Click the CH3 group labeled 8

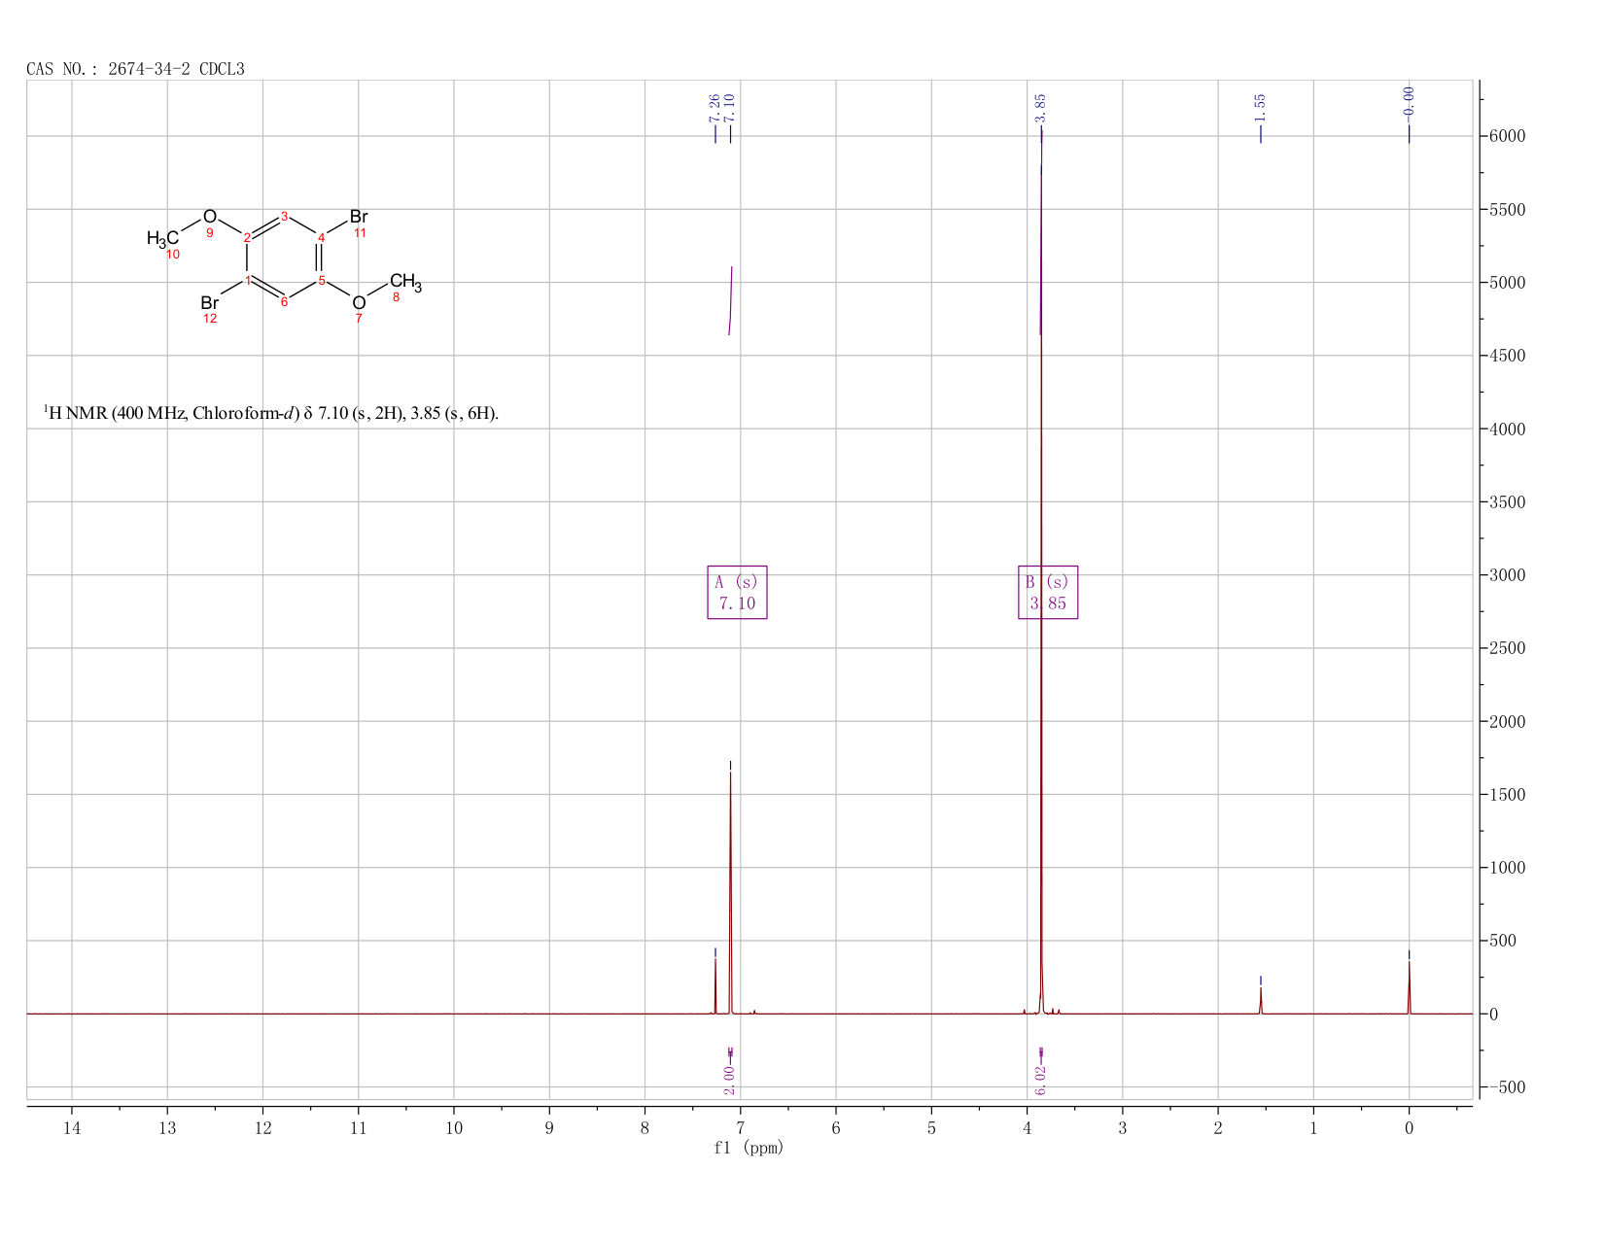point(405,283)
